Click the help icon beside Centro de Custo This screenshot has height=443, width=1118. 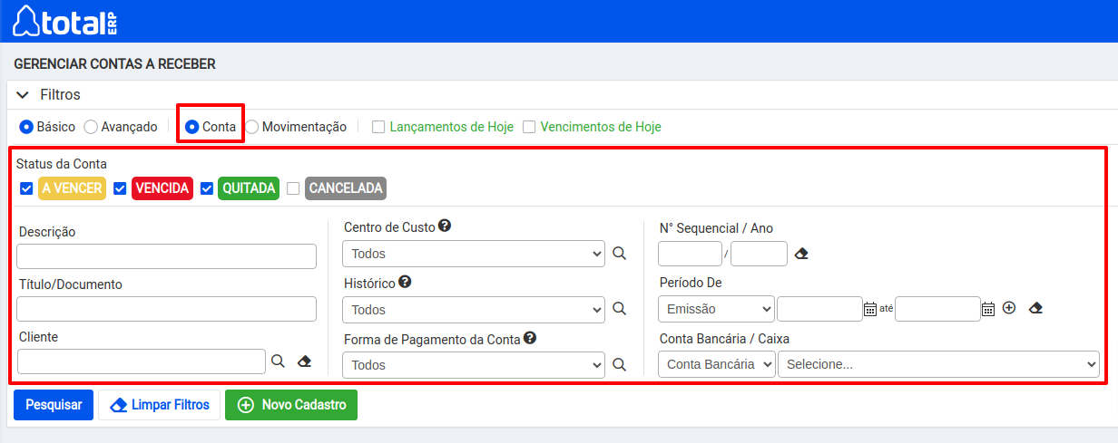pyautogui.click(x=445, y=226)
